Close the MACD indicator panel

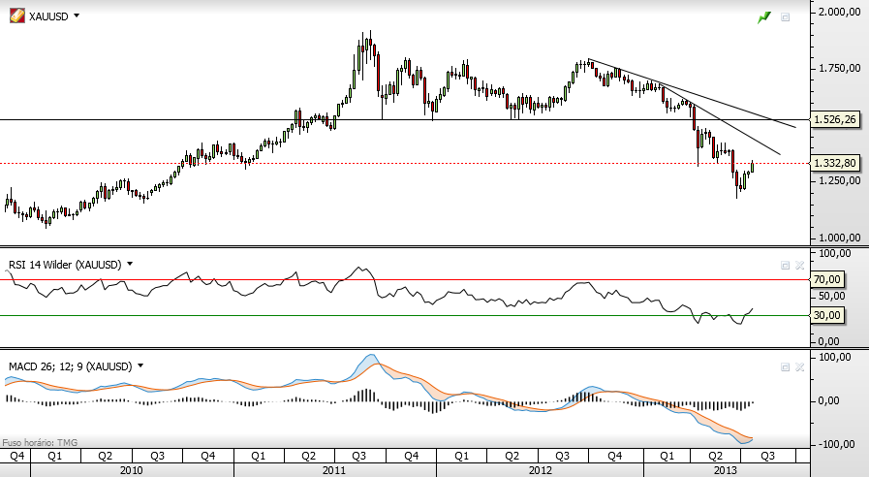(x=799, y=366)
